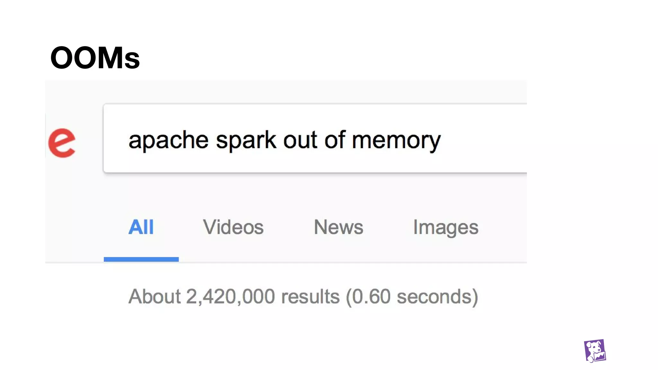Click the word 'results' in the results stats
This screenshot has height=370, width=658.
click(310, 296)
